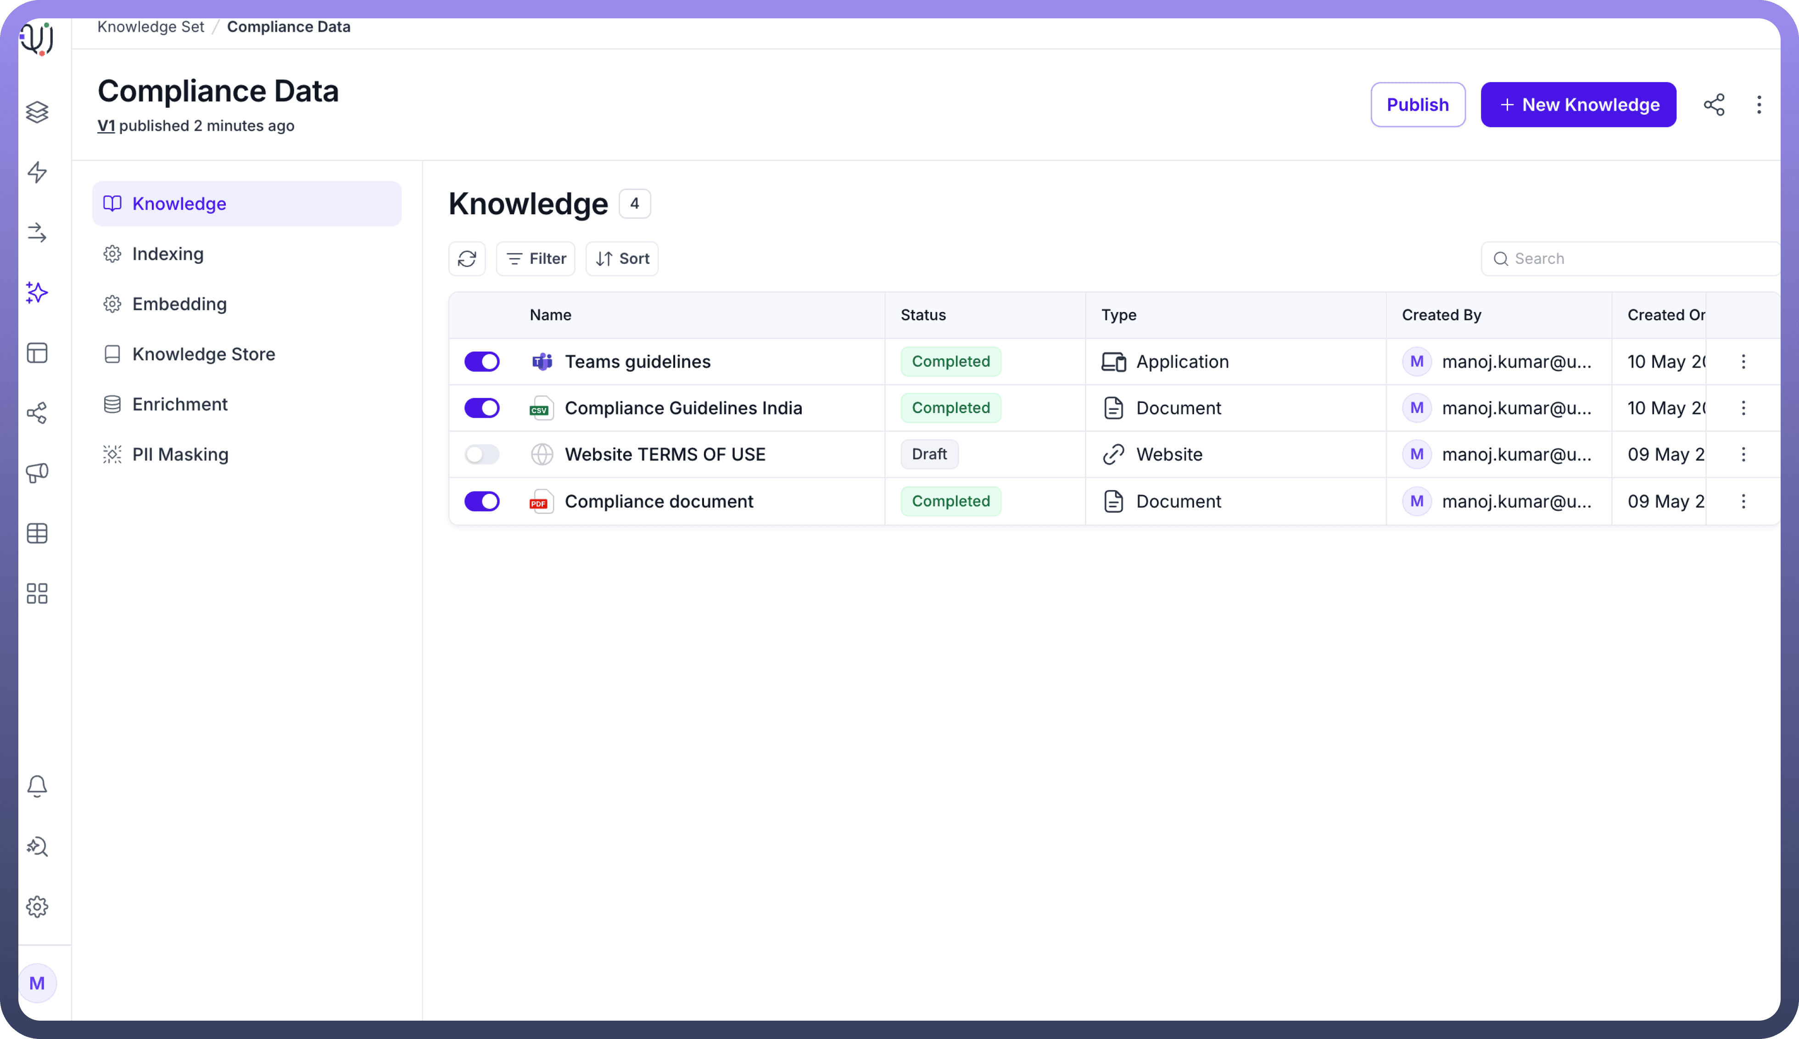
Task: Open the Sort options
Action: 621,258
